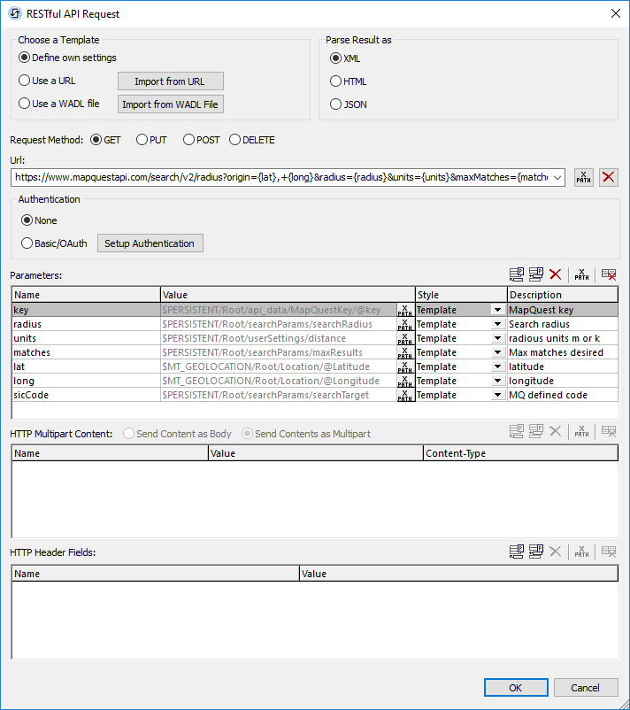Click the Import from URL button
Screen dimensions: 630x710
170,81
